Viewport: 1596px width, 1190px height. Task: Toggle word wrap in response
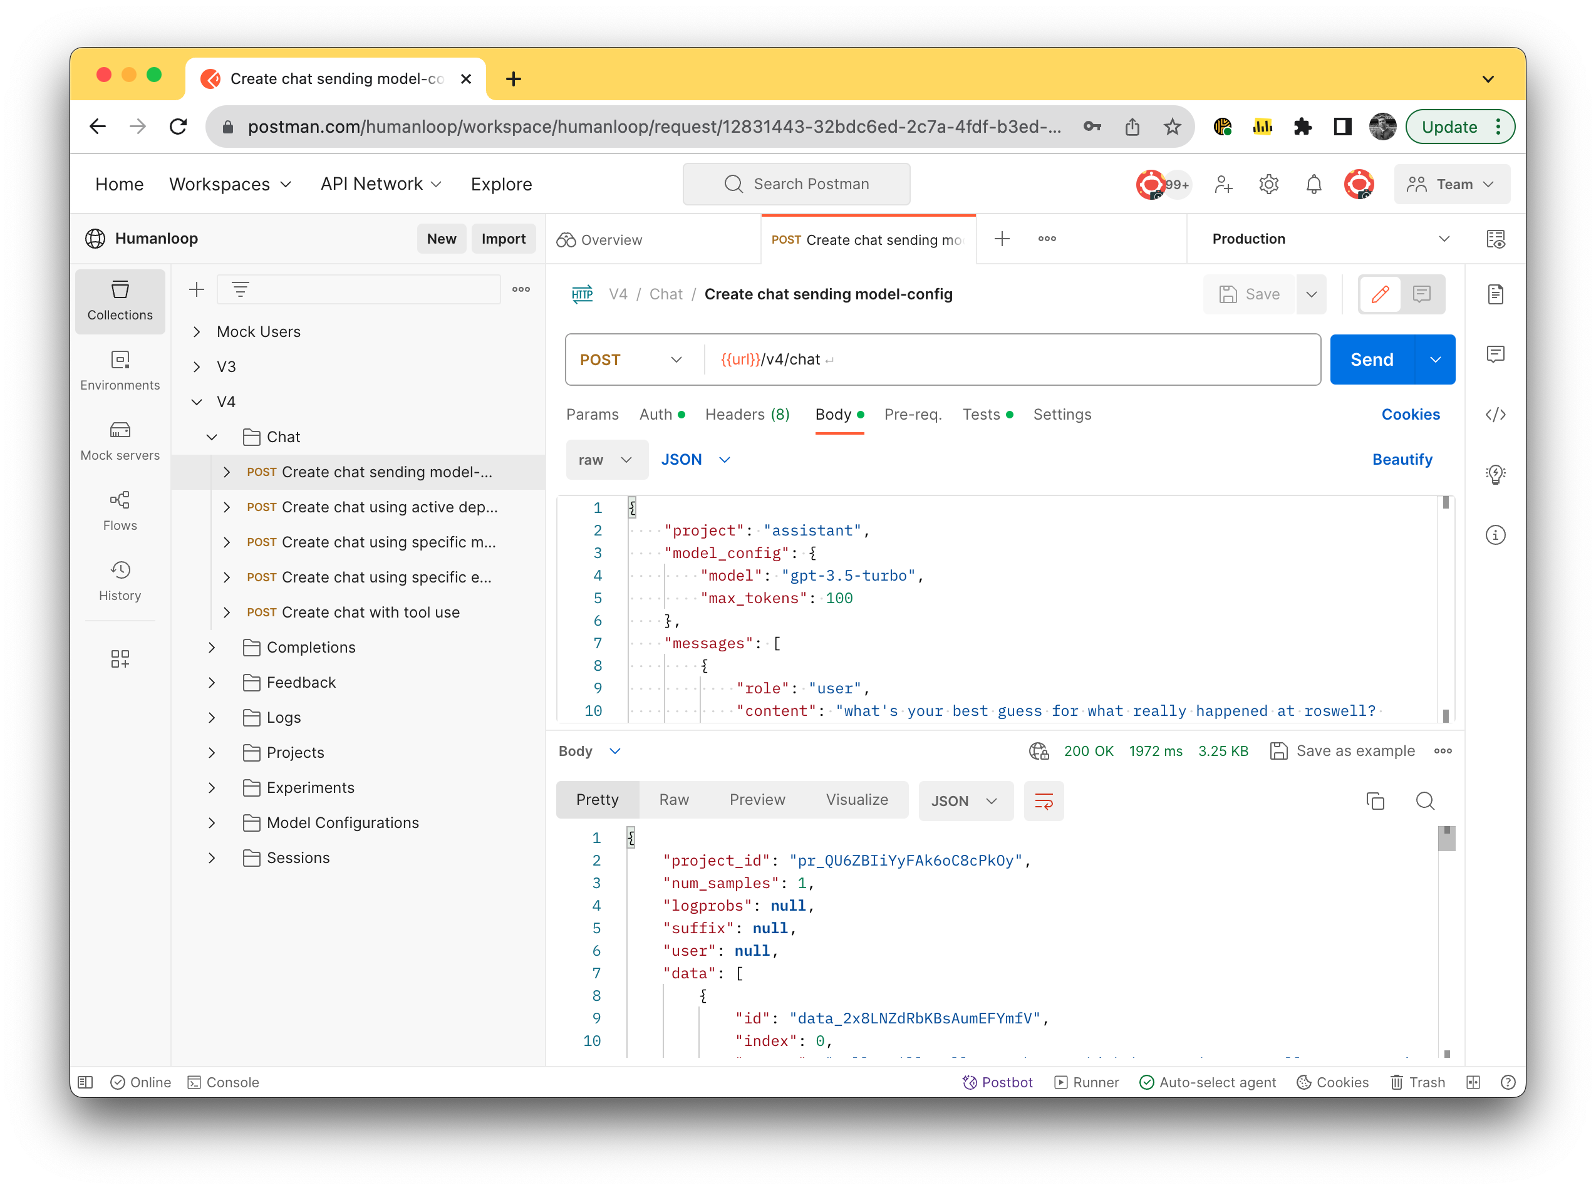click(1043, 801)
